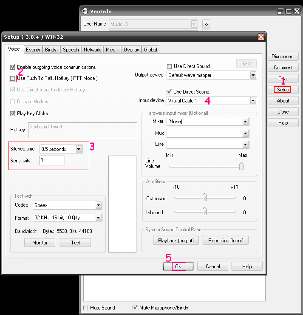Switch to the Binds tab
This screenshot has height=315, width=303.
51,50
